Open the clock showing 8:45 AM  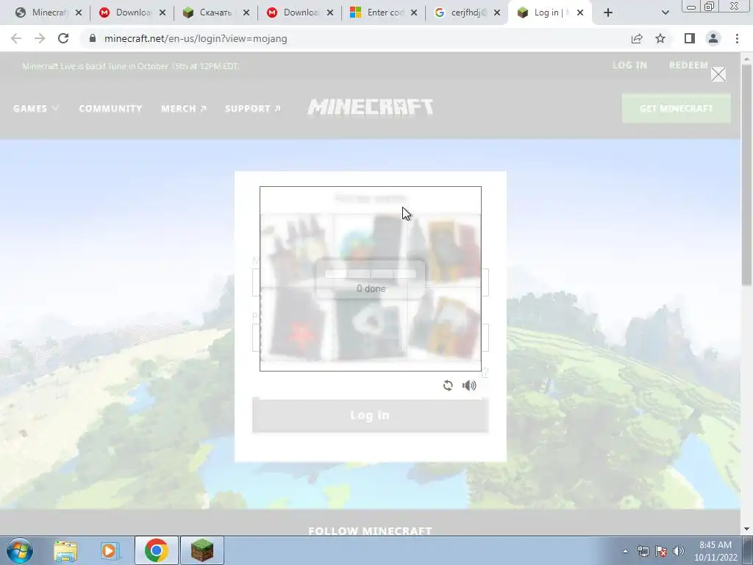pos(715,551)
